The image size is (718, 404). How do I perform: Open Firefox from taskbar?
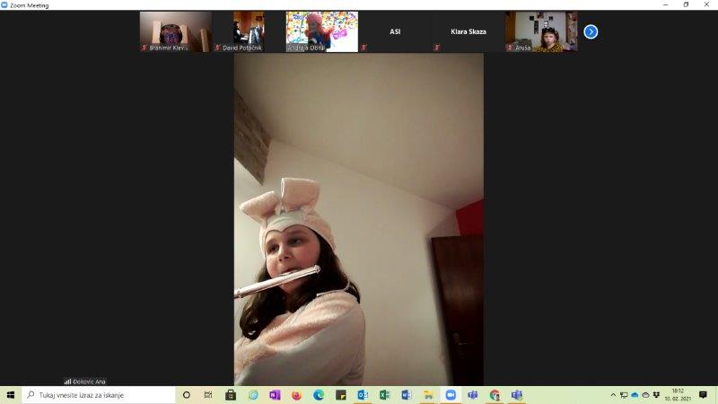coord(297,395)
